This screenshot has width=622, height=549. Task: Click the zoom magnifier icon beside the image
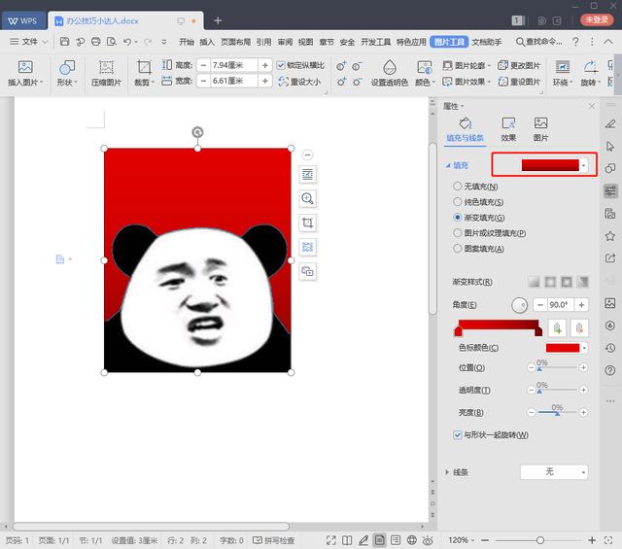pyautogui.click(x=308, y=198)
